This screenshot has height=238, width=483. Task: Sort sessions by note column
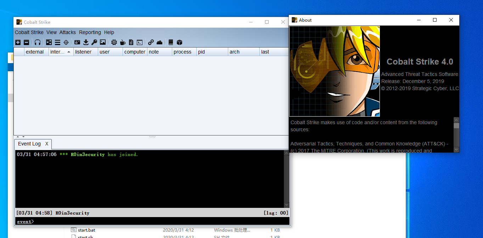click(x=159, y=52)
